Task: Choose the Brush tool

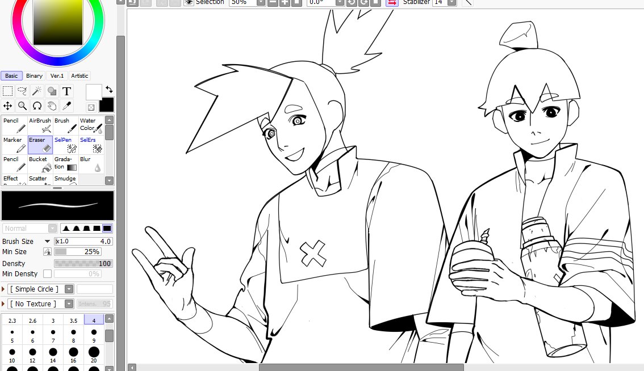Action: [66, 125]
